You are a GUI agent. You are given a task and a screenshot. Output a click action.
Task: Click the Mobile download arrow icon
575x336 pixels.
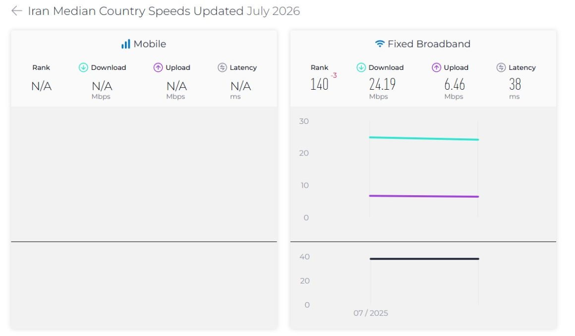pyautogui.click(x=83, y=67)
